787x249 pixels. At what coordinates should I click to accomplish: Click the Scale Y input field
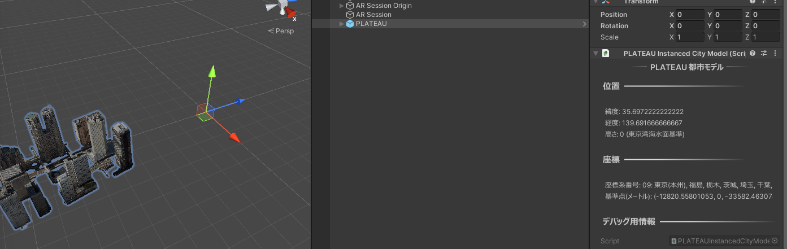tap(728, 37)
